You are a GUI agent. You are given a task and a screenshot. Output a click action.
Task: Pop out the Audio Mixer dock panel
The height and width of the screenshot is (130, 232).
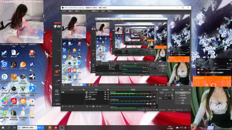pyautogui.click(x=157, y=90)
